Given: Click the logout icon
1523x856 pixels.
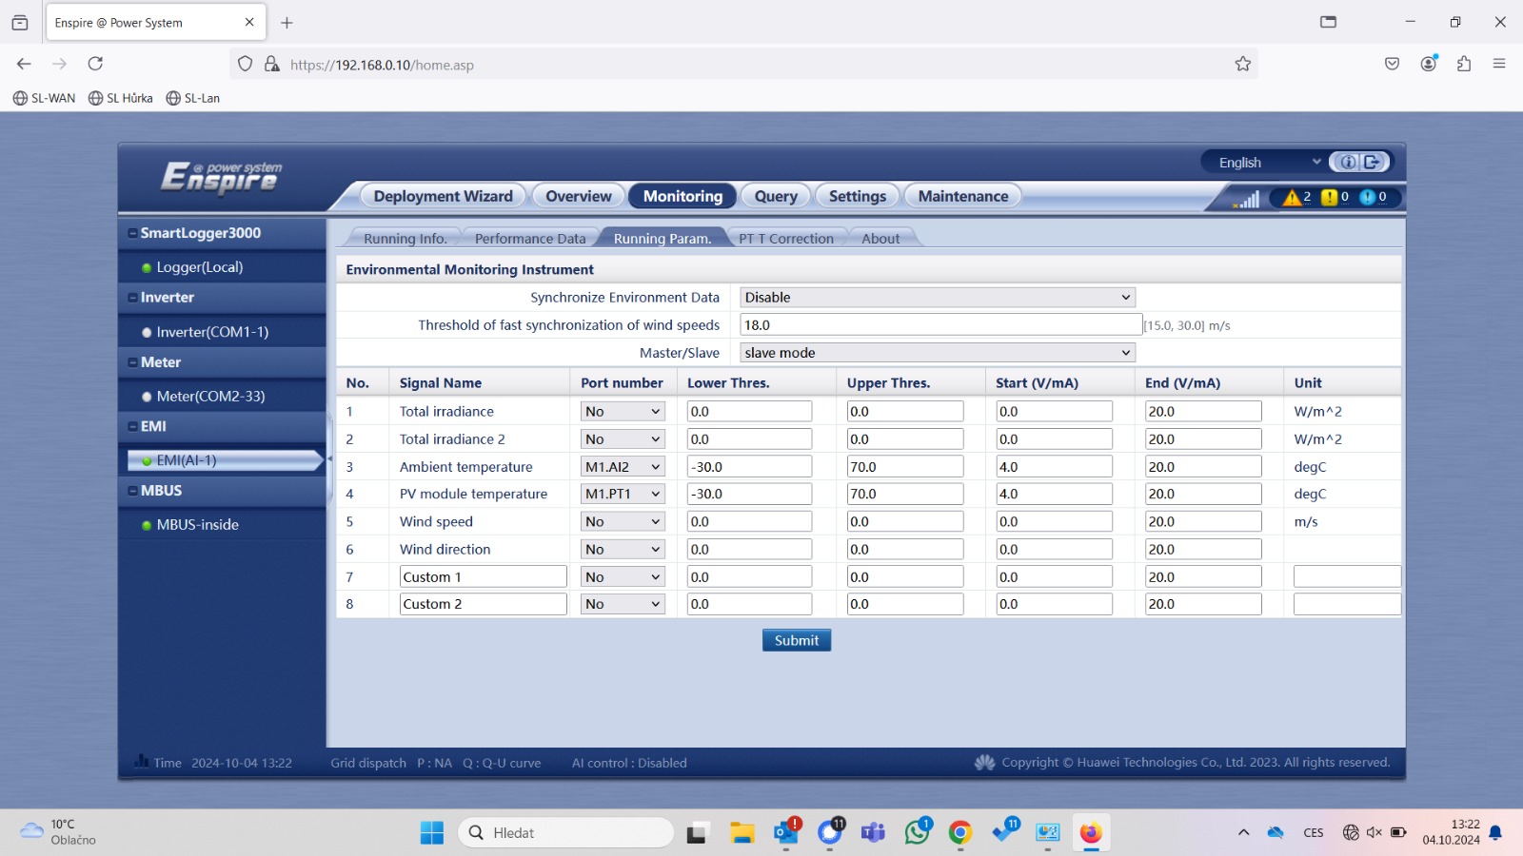Looking at the screenshot, I should (1373, 162).
